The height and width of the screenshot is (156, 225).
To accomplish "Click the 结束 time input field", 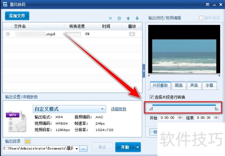I will 204,118.
